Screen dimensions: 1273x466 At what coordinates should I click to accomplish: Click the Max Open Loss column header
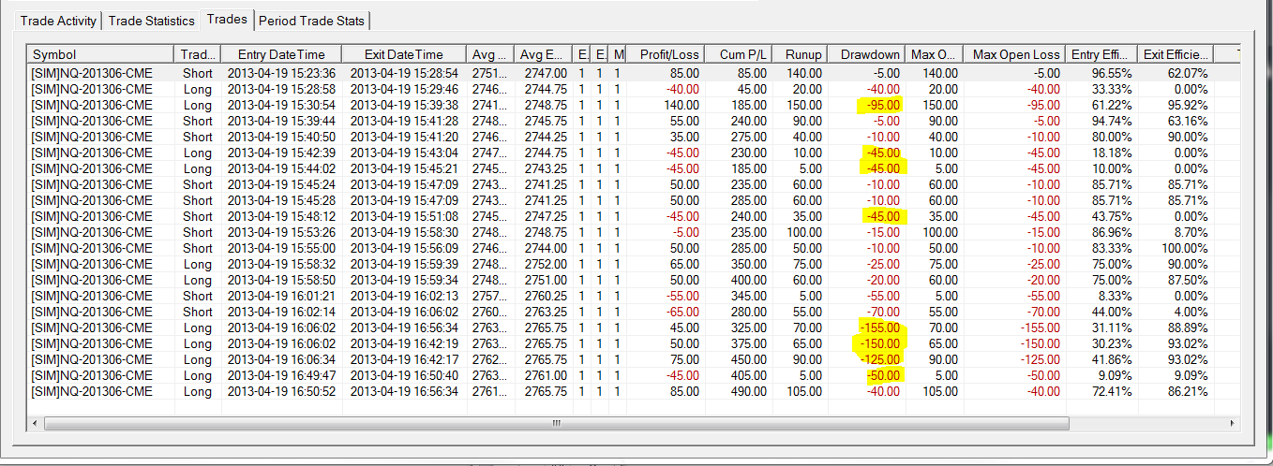point(1013,54)
